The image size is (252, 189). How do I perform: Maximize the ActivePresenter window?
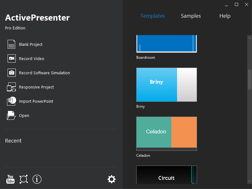click(237, 4)
